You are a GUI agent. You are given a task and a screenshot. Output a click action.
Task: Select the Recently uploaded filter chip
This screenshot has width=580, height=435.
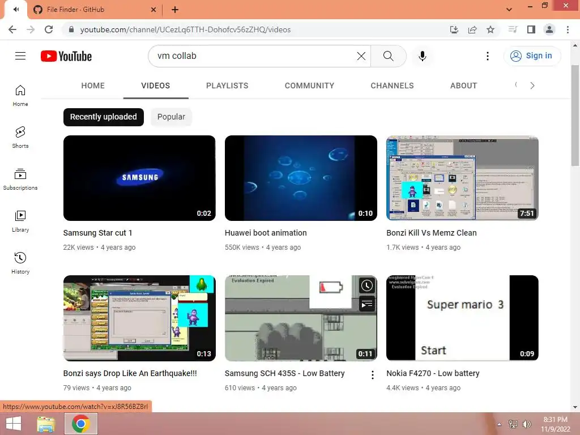pyautogui.click(x=104, y=117)
